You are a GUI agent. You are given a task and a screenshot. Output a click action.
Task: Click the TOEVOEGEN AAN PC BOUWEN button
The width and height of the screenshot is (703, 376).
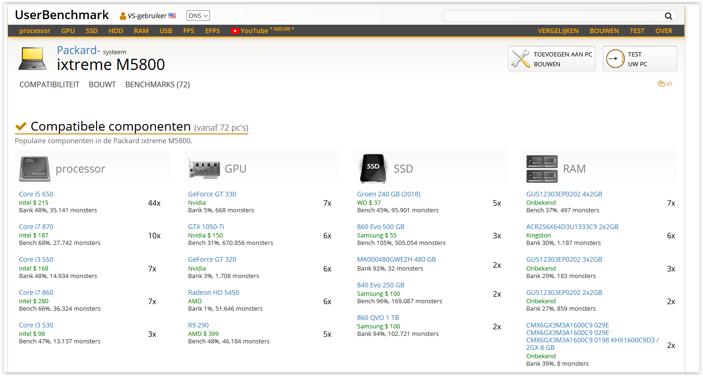click(x=552, y=59)
